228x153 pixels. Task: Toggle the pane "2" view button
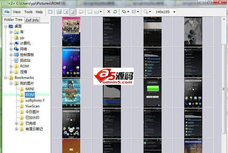[x=72, y=12]
